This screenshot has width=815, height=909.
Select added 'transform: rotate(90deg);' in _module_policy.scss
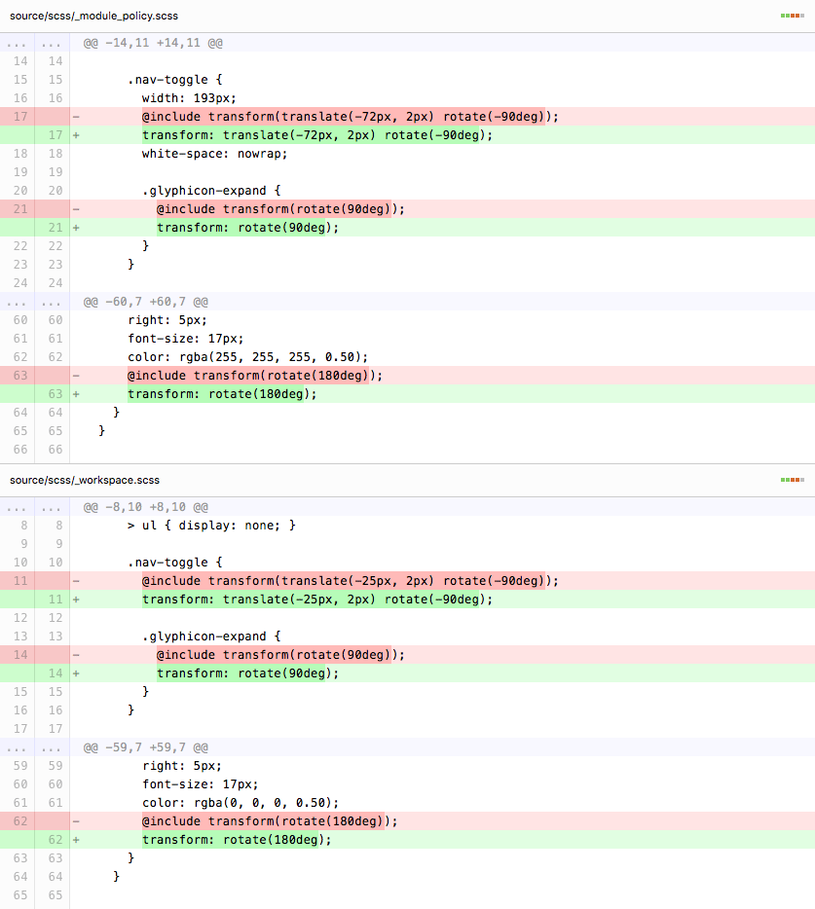(x=247, y=228)
